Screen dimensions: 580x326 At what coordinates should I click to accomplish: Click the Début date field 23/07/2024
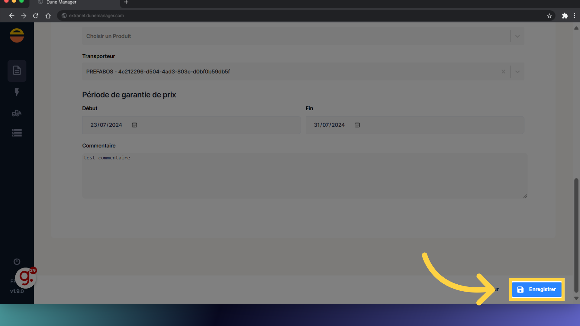[x=106, y=125]
